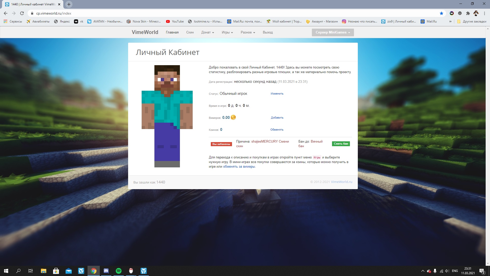Image resolution: width=490 pixels, height=276 pixels.
Task: Open the Яндекс bookmark
Action: (62, 21)
